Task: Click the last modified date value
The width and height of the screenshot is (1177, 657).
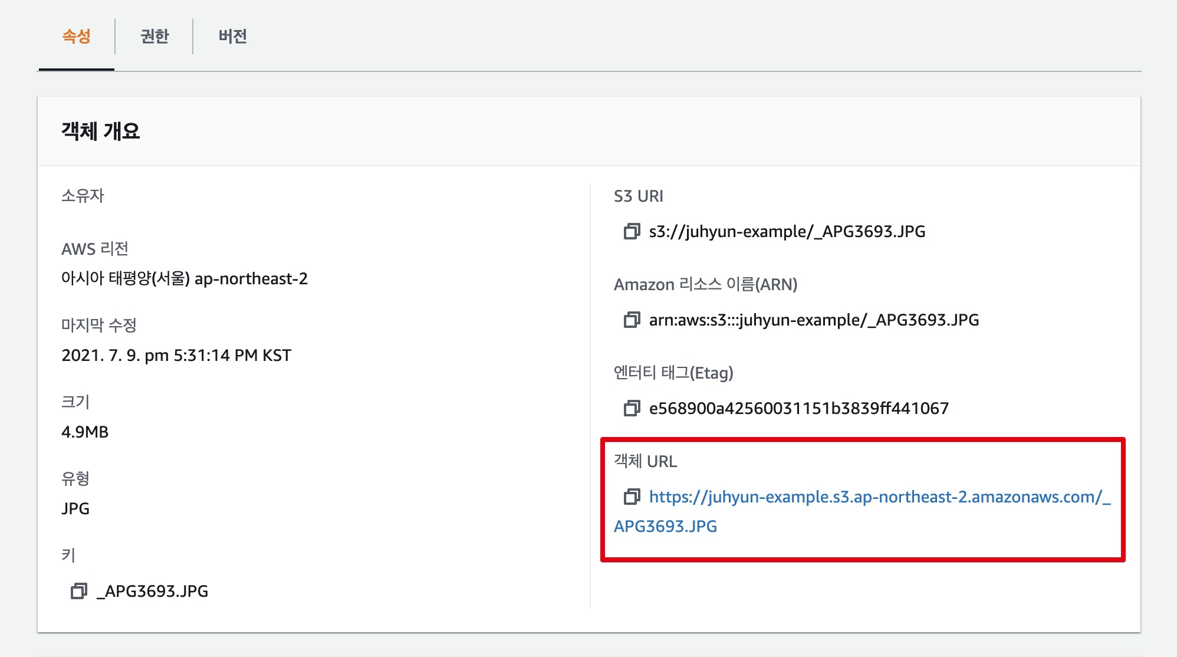Action: click(x=176, y=355)
